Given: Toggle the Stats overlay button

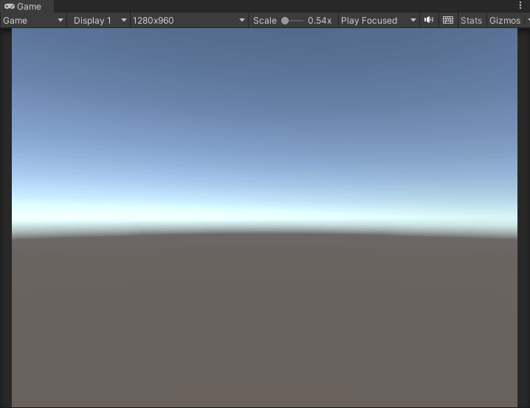Looking at the screenshot, I should click(471, 21).
